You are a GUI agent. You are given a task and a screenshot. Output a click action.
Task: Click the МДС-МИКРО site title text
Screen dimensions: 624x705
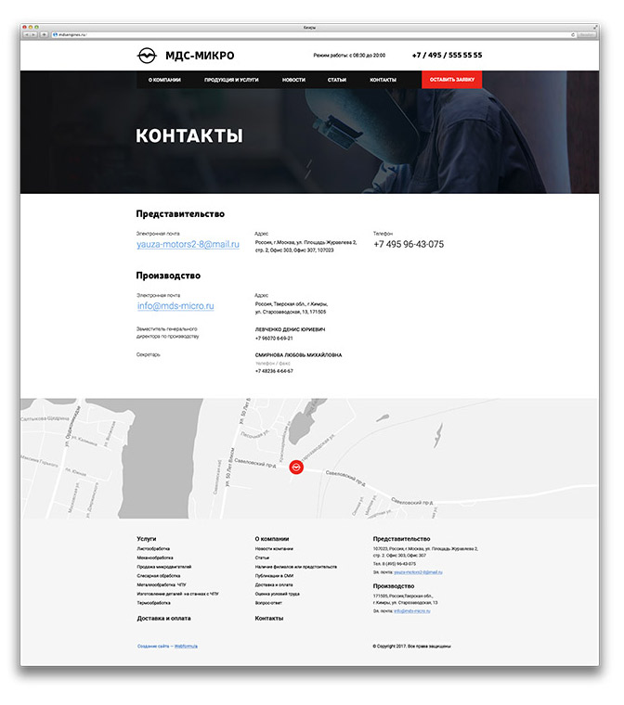click(200, 56)
